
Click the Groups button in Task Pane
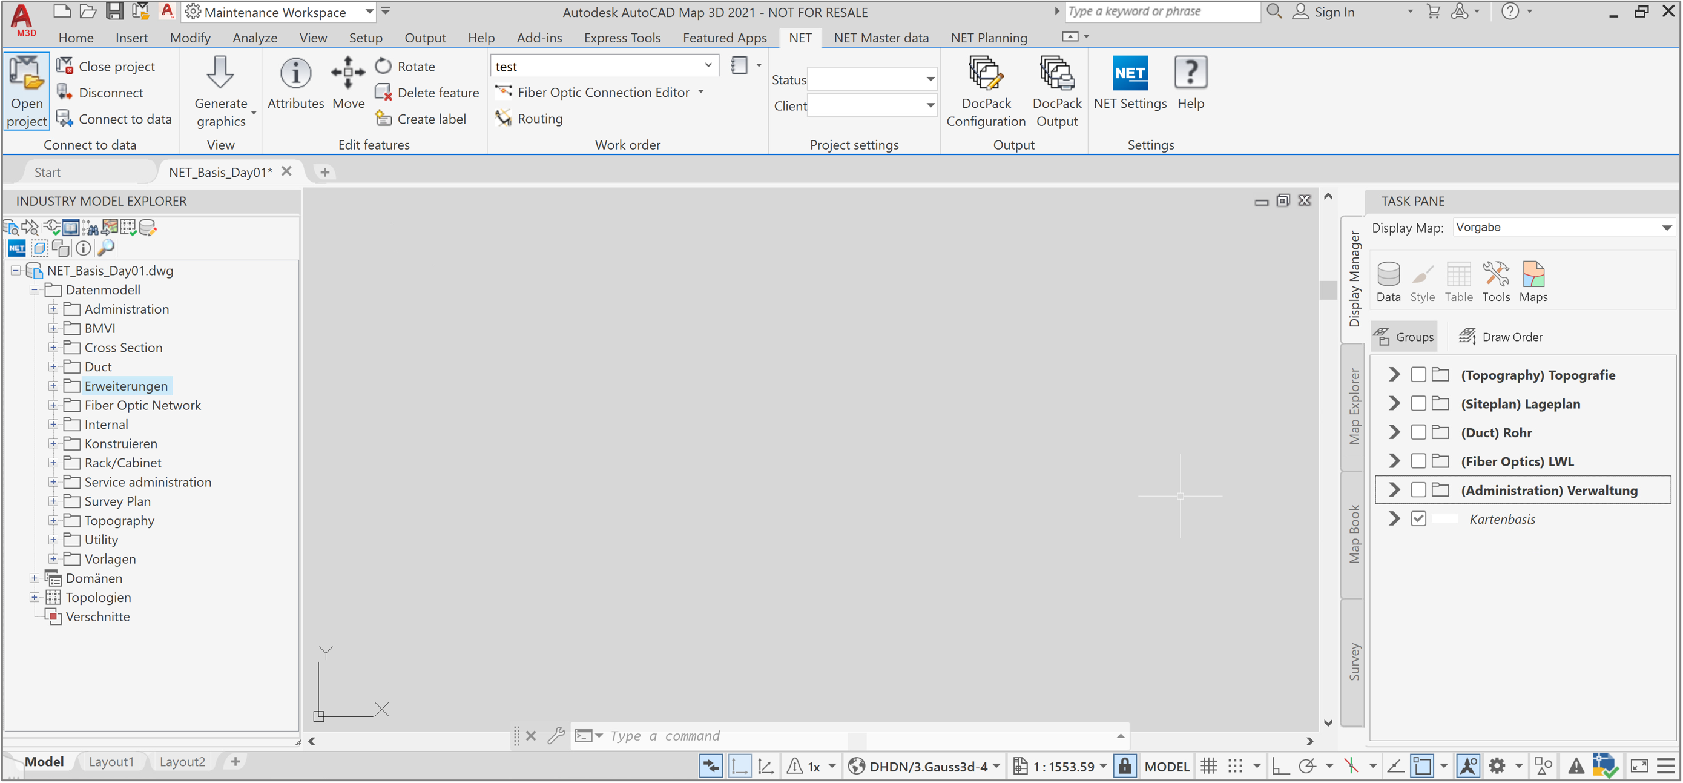point(1403,337)
